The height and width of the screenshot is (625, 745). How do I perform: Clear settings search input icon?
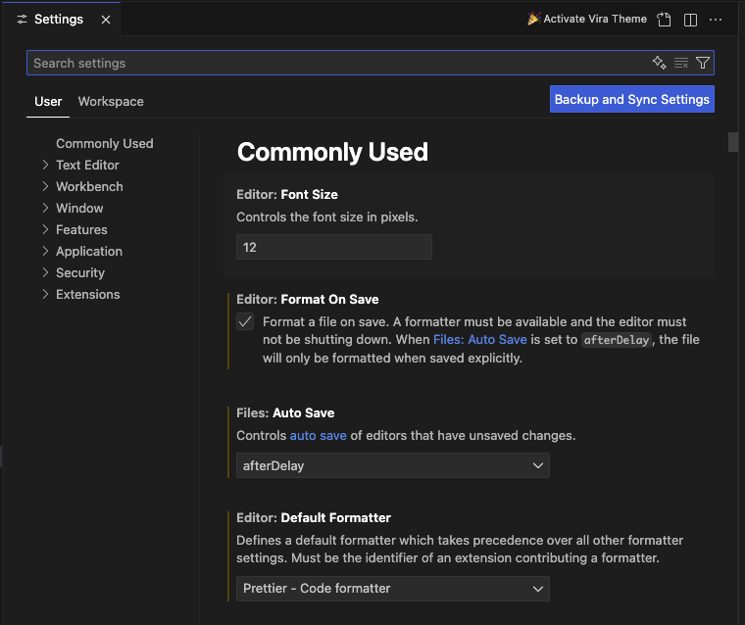click(x=681, y=63)
